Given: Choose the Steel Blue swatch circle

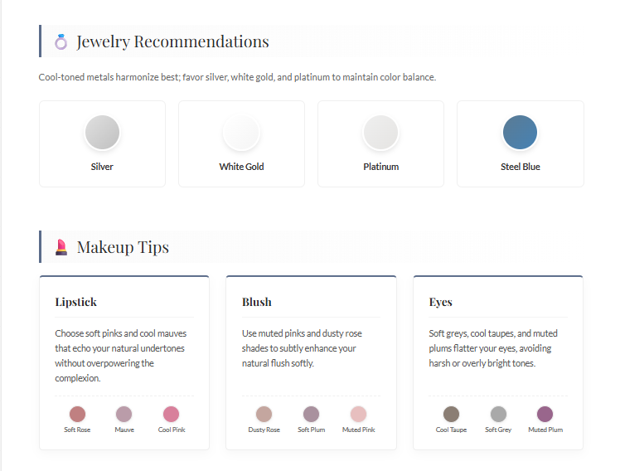Looking at the screenshot, I should [521, 133].
